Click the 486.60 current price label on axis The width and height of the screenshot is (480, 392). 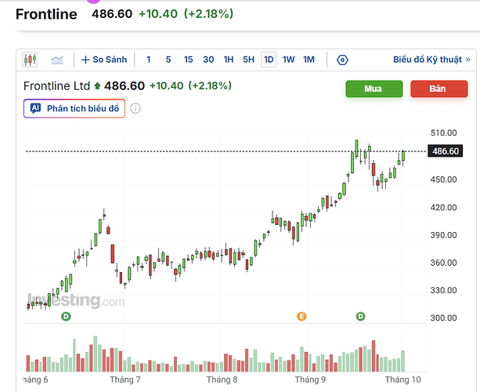(x=445, y=151)
